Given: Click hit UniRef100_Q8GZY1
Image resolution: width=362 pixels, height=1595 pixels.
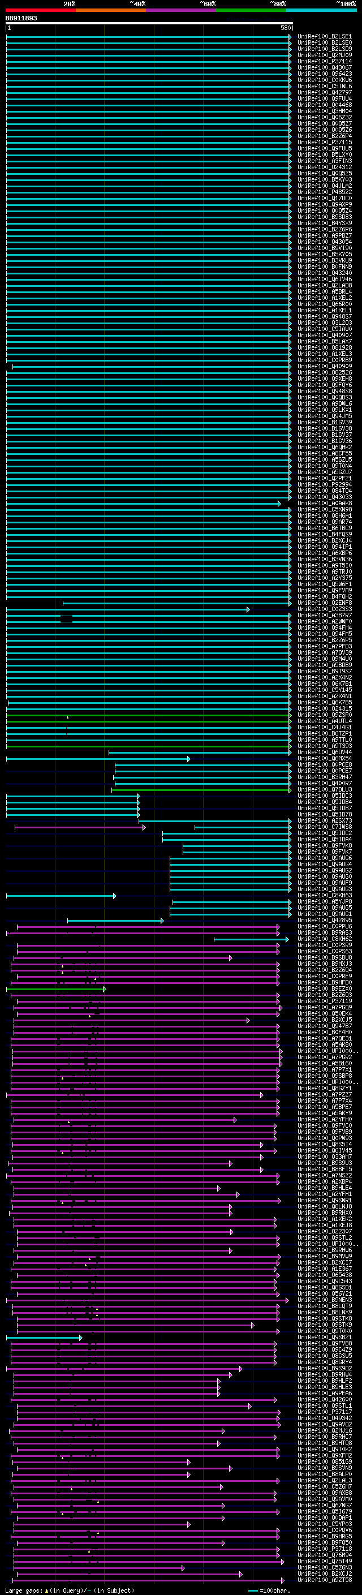Looking at the screenshot, I should click(325, 1089).
